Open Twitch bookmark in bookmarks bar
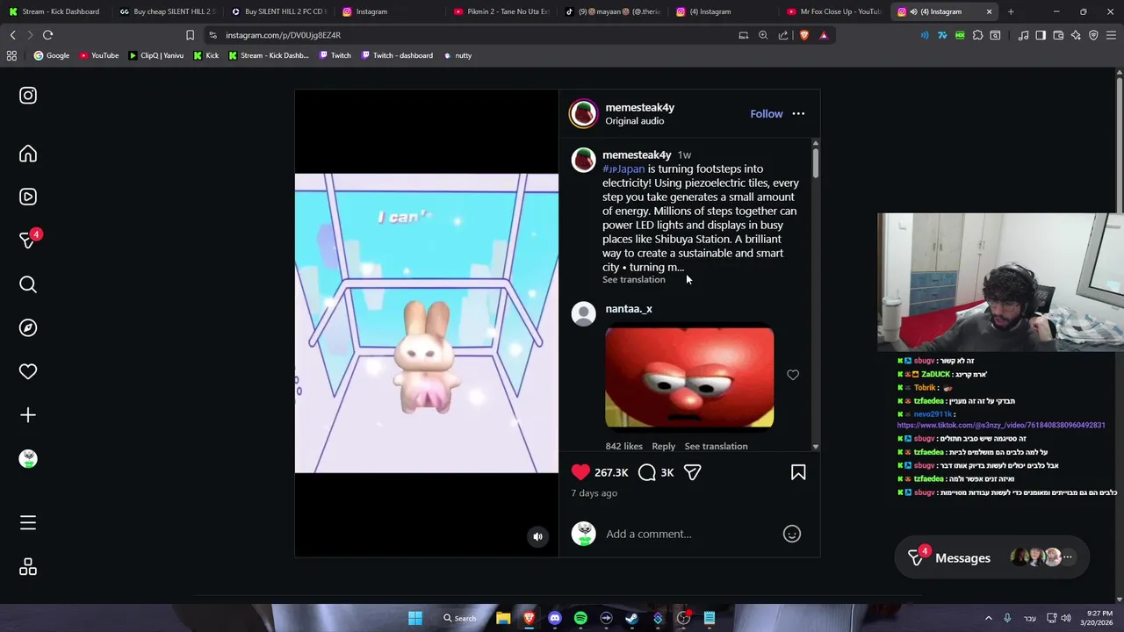The height and width of the screenshot is (632, 1124). click(335, 55)
